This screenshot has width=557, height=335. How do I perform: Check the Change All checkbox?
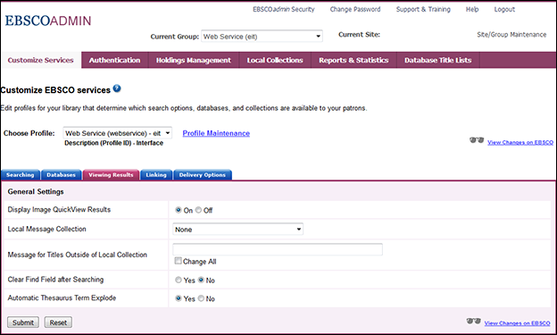pyautogui.click(x=178, y=261)
